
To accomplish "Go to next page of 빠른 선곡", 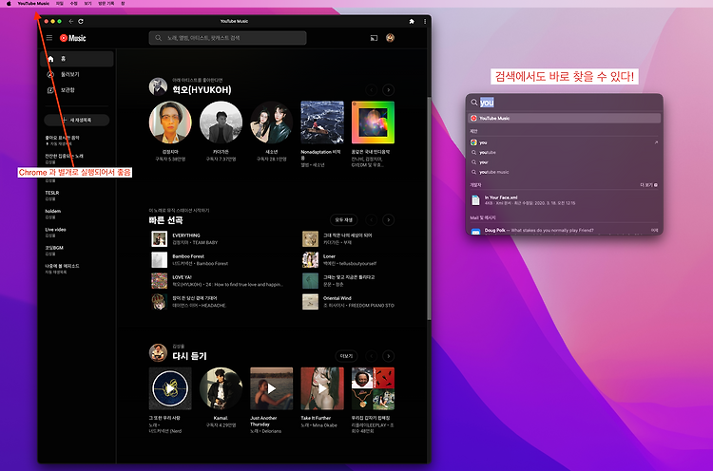I will 388,219.
